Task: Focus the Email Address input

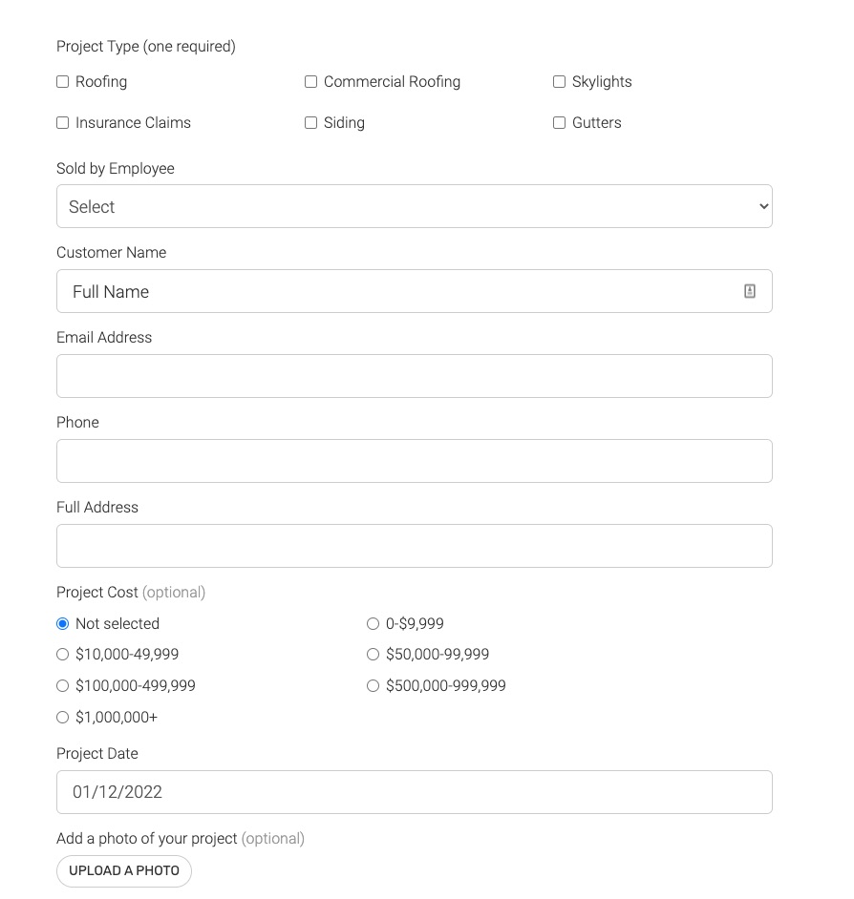Action: click(414, 376)
